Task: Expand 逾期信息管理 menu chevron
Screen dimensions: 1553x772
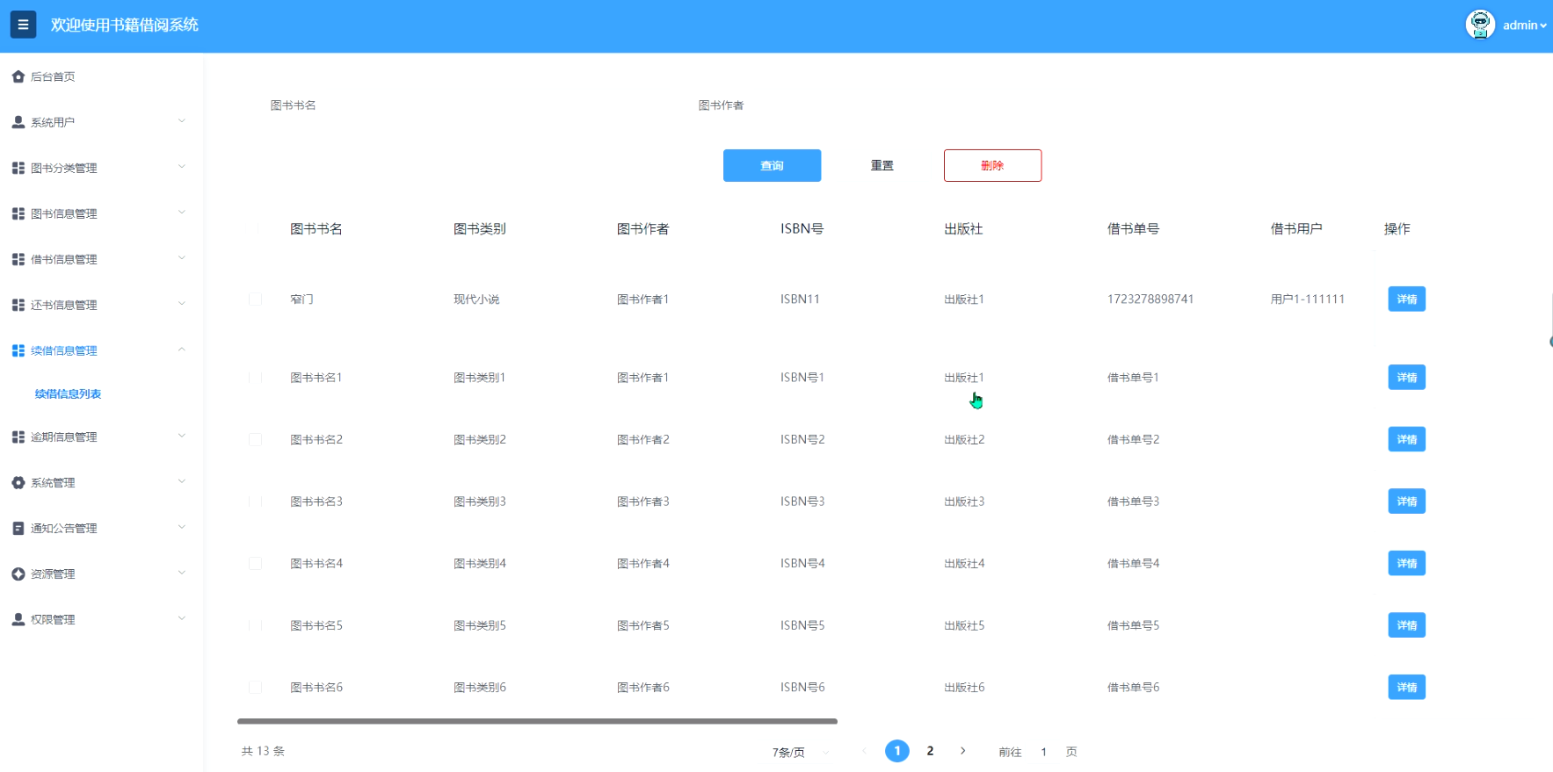Action: point(182,436)
